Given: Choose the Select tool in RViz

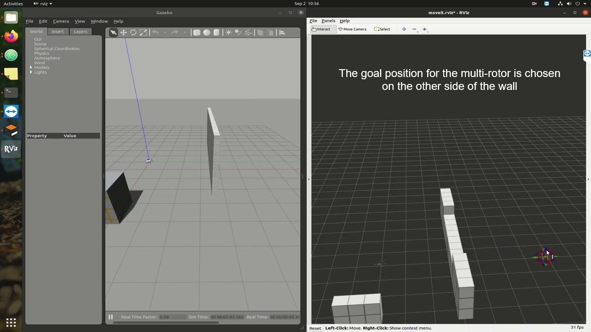Looking at the screenshot, I should [x=382, y=29].
